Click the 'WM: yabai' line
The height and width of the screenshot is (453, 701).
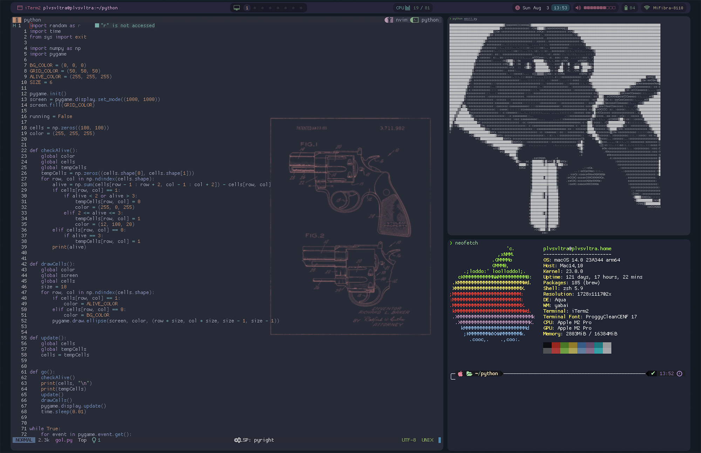[556, 306]
